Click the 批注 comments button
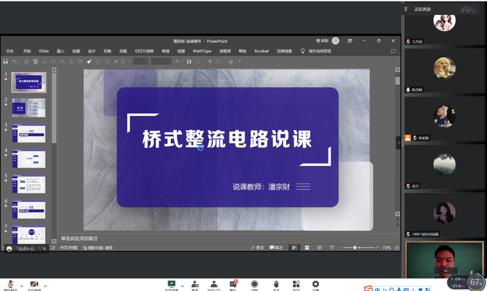487x291 pixels. (x=276, y=248)
